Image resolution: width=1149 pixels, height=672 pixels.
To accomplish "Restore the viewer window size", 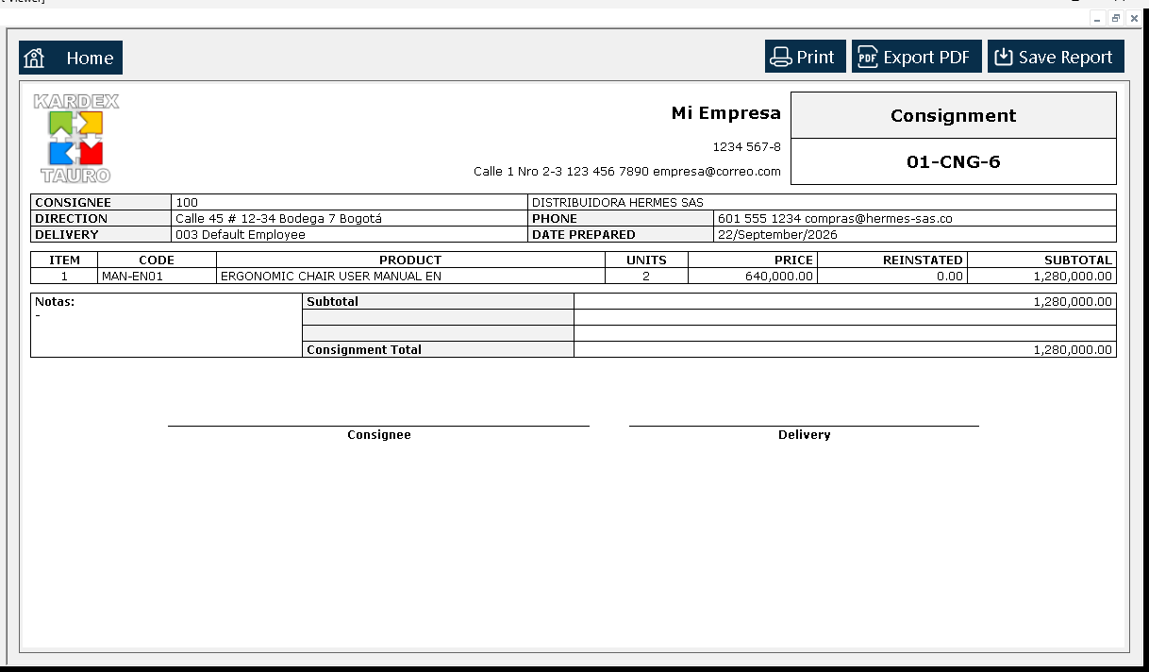I will click(x=1115, y=19).
